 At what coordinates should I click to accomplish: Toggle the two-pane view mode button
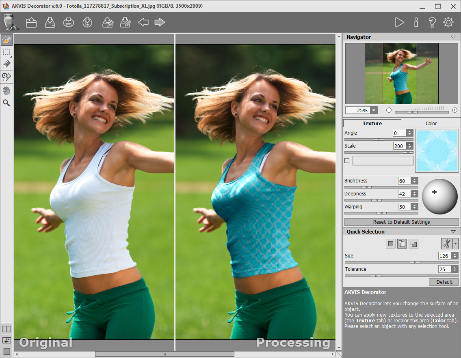[6, 329]
